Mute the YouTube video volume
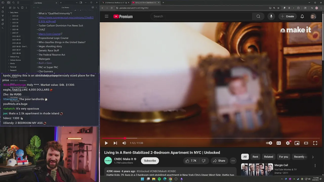 click(124, 143)
